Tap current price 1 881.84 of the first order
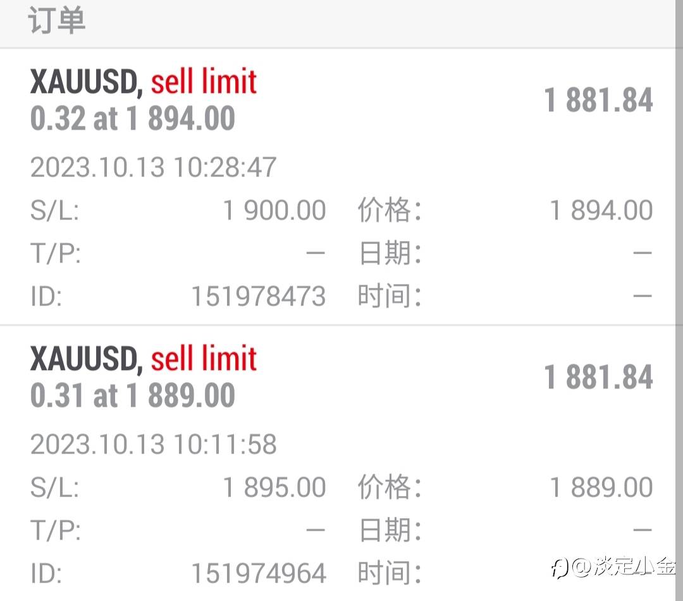683x601 pixels. (x=598, y=101)
